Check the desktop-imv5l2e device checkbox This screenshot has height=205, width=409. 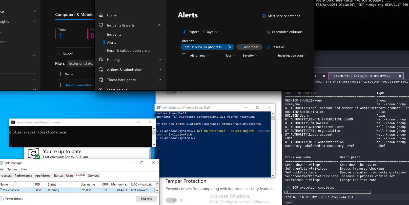59,85
